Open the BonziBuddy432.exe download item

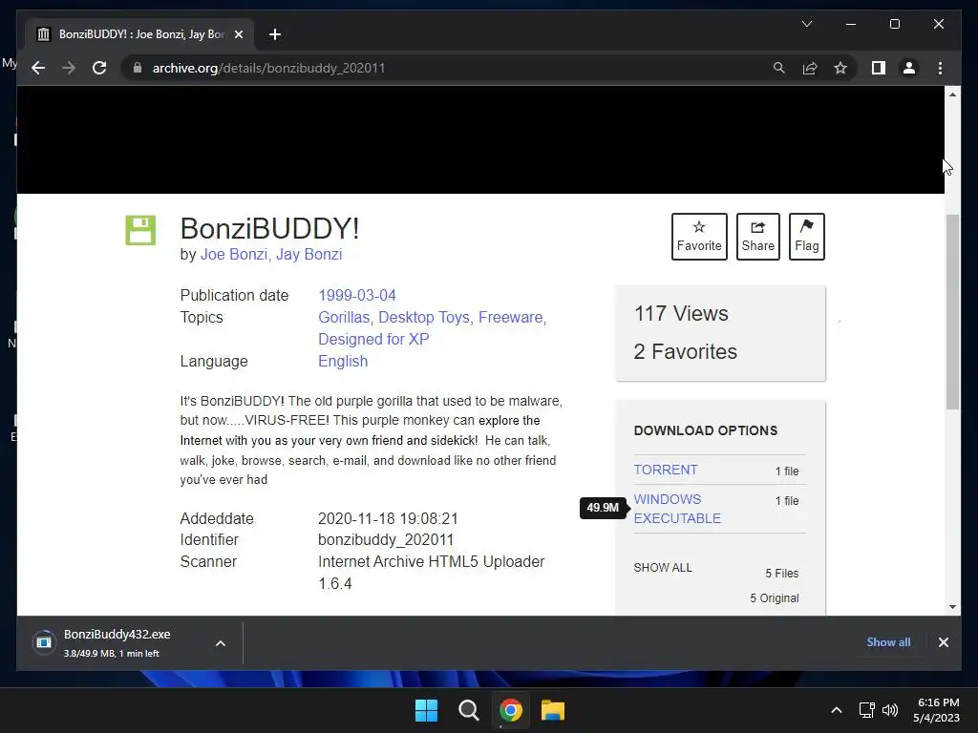(x=116, y=642)
